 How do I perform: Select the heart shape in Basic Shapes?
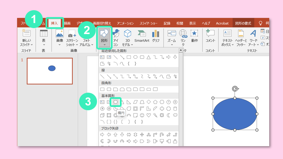149,115
